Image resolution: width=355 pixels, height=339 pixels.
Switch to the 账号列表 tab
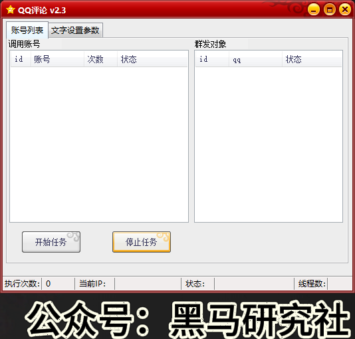coord(27,30)
